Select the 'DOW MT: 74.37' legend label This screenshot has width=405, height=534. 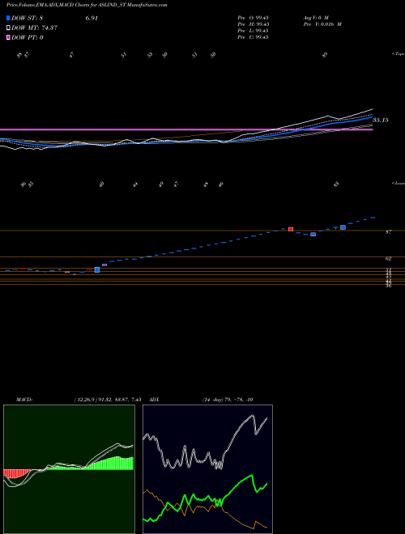(34, 28)
